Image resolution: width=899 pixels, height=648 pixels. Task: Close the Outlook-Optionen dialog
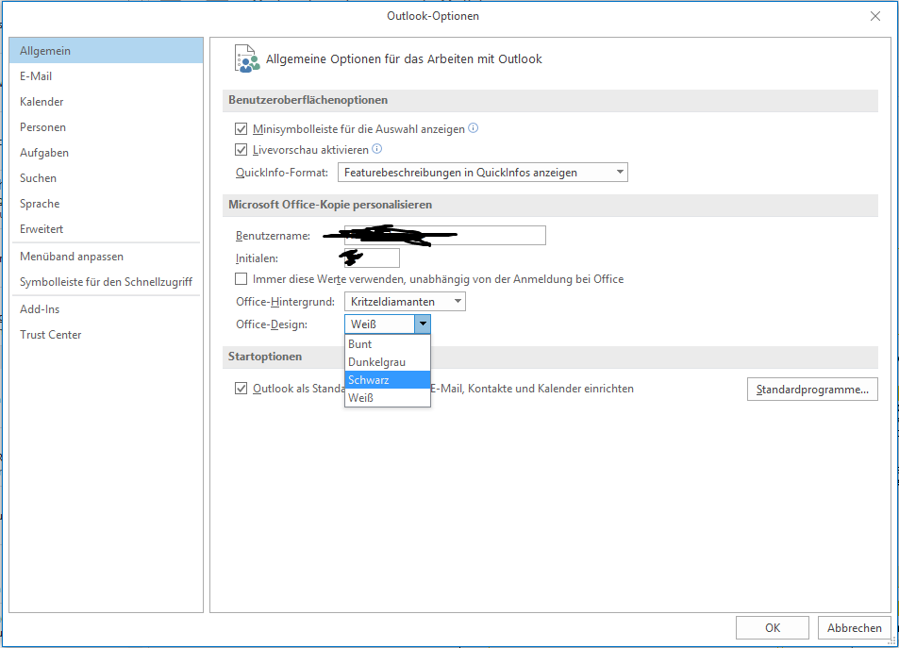pos(874,16)
